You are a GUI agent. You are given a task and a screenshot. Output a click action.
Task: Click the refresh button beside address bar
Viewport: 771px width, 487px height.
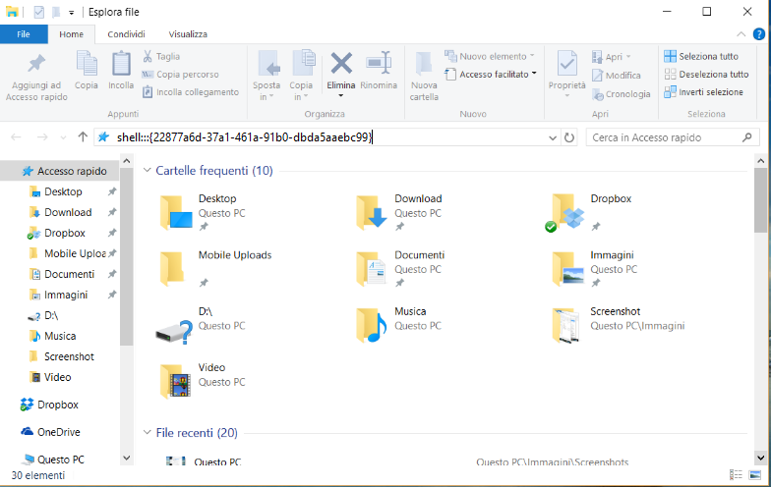(569, 137)
